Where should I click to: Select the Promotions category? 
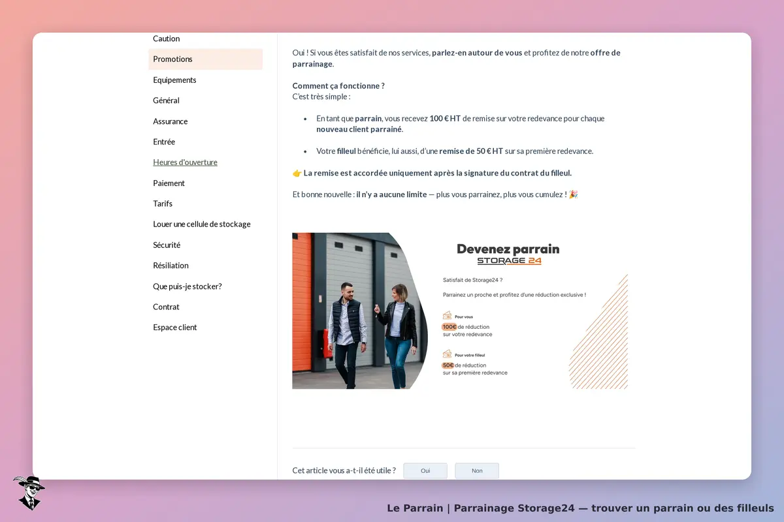tap(205, 59)
